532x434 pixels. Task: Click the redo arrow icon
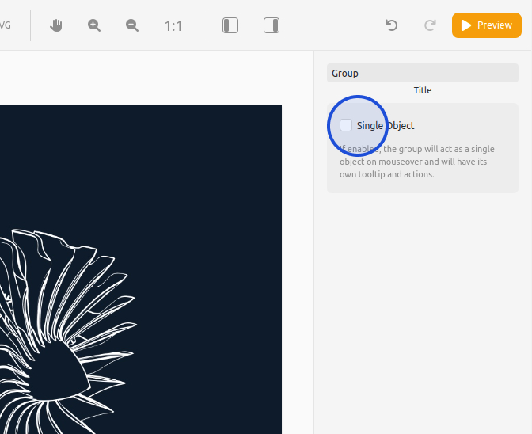[430, 25]
